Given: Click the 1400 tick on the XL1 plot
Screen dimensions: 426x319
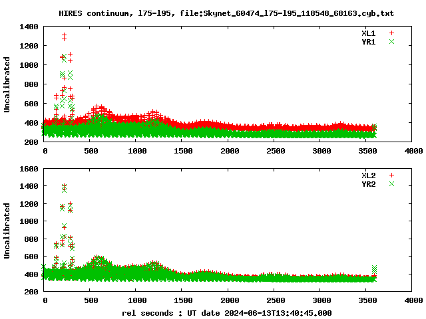Looking at the screenshot, I should click(29, 27).
